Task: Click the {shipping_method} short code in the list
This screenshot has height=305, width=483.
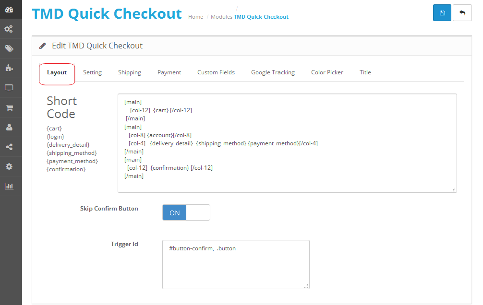Action: (72, 153)
